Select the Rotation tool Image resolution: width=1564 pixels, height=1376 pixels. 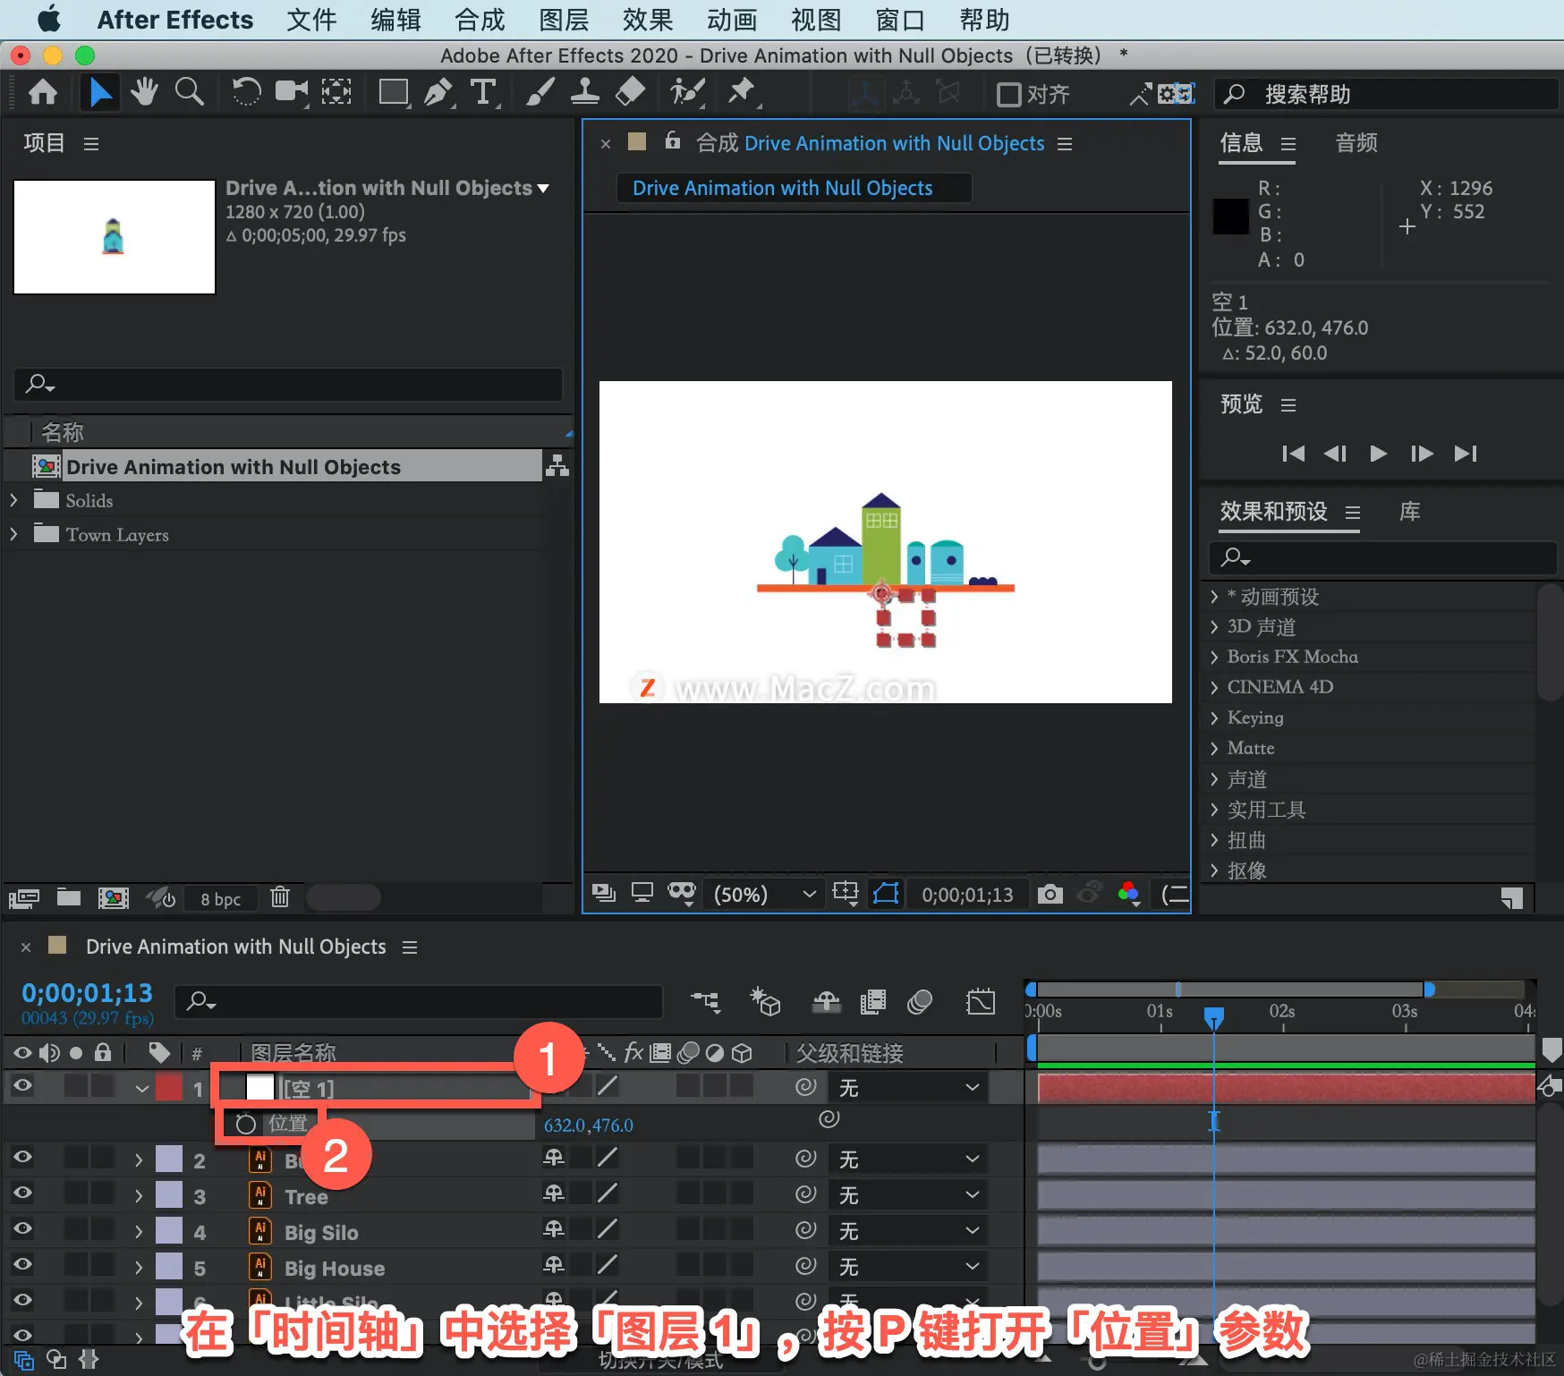pyautogui.click(x=246, y=92)
